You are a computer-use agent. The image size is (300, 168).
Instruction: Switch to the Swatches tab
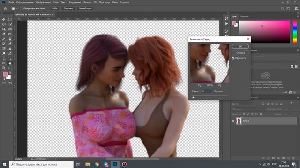tap(244, 17)
